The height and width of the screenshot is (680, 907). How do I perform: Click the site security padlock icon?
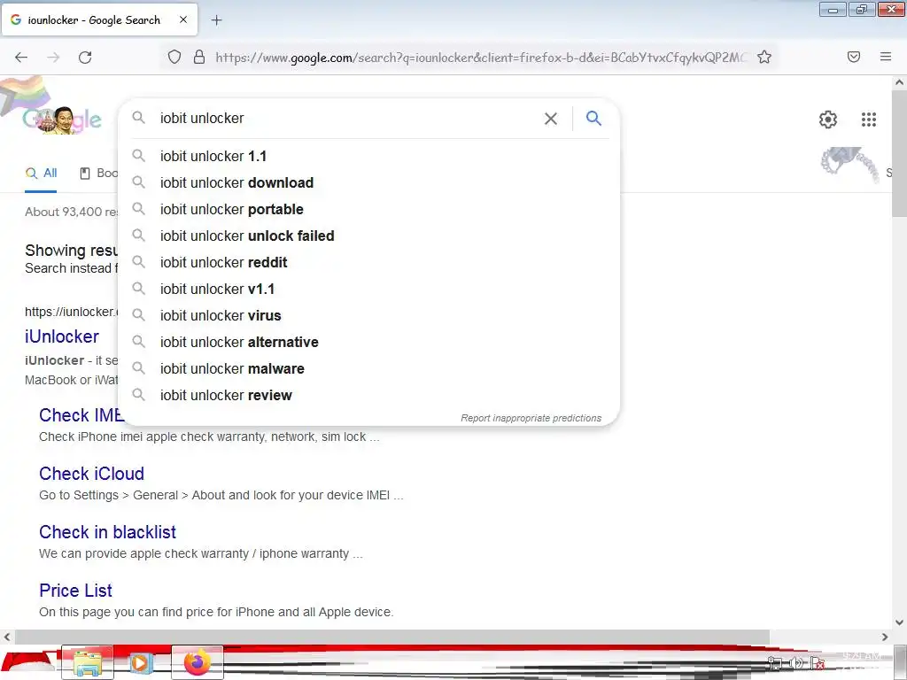(199, 57)
